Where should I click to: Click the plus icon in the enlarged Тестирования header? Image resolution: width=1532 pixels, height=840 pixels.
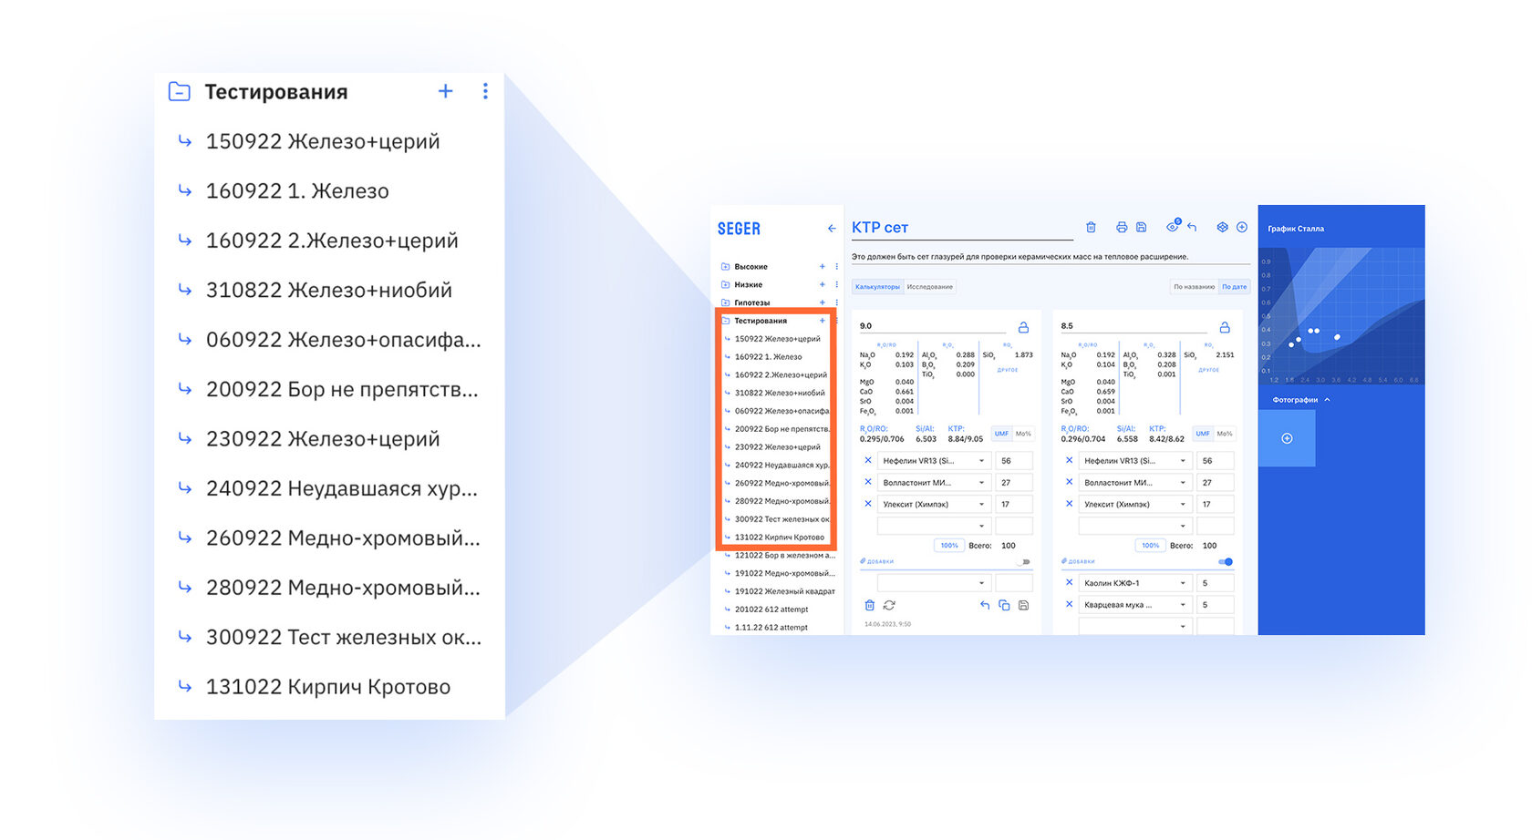(x=445, y=91)
